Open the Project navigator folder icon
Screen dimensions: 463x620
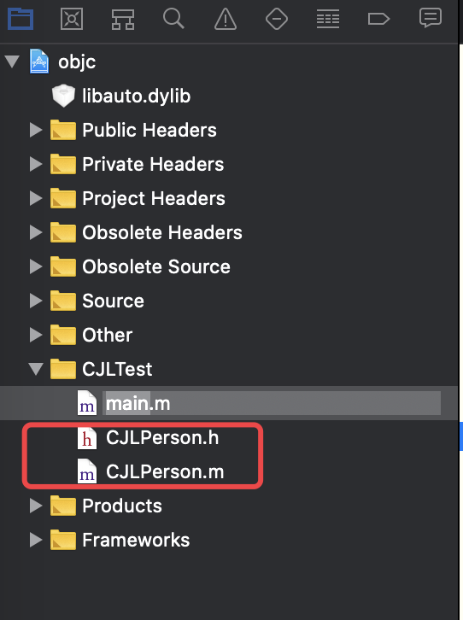pos(21,19)
